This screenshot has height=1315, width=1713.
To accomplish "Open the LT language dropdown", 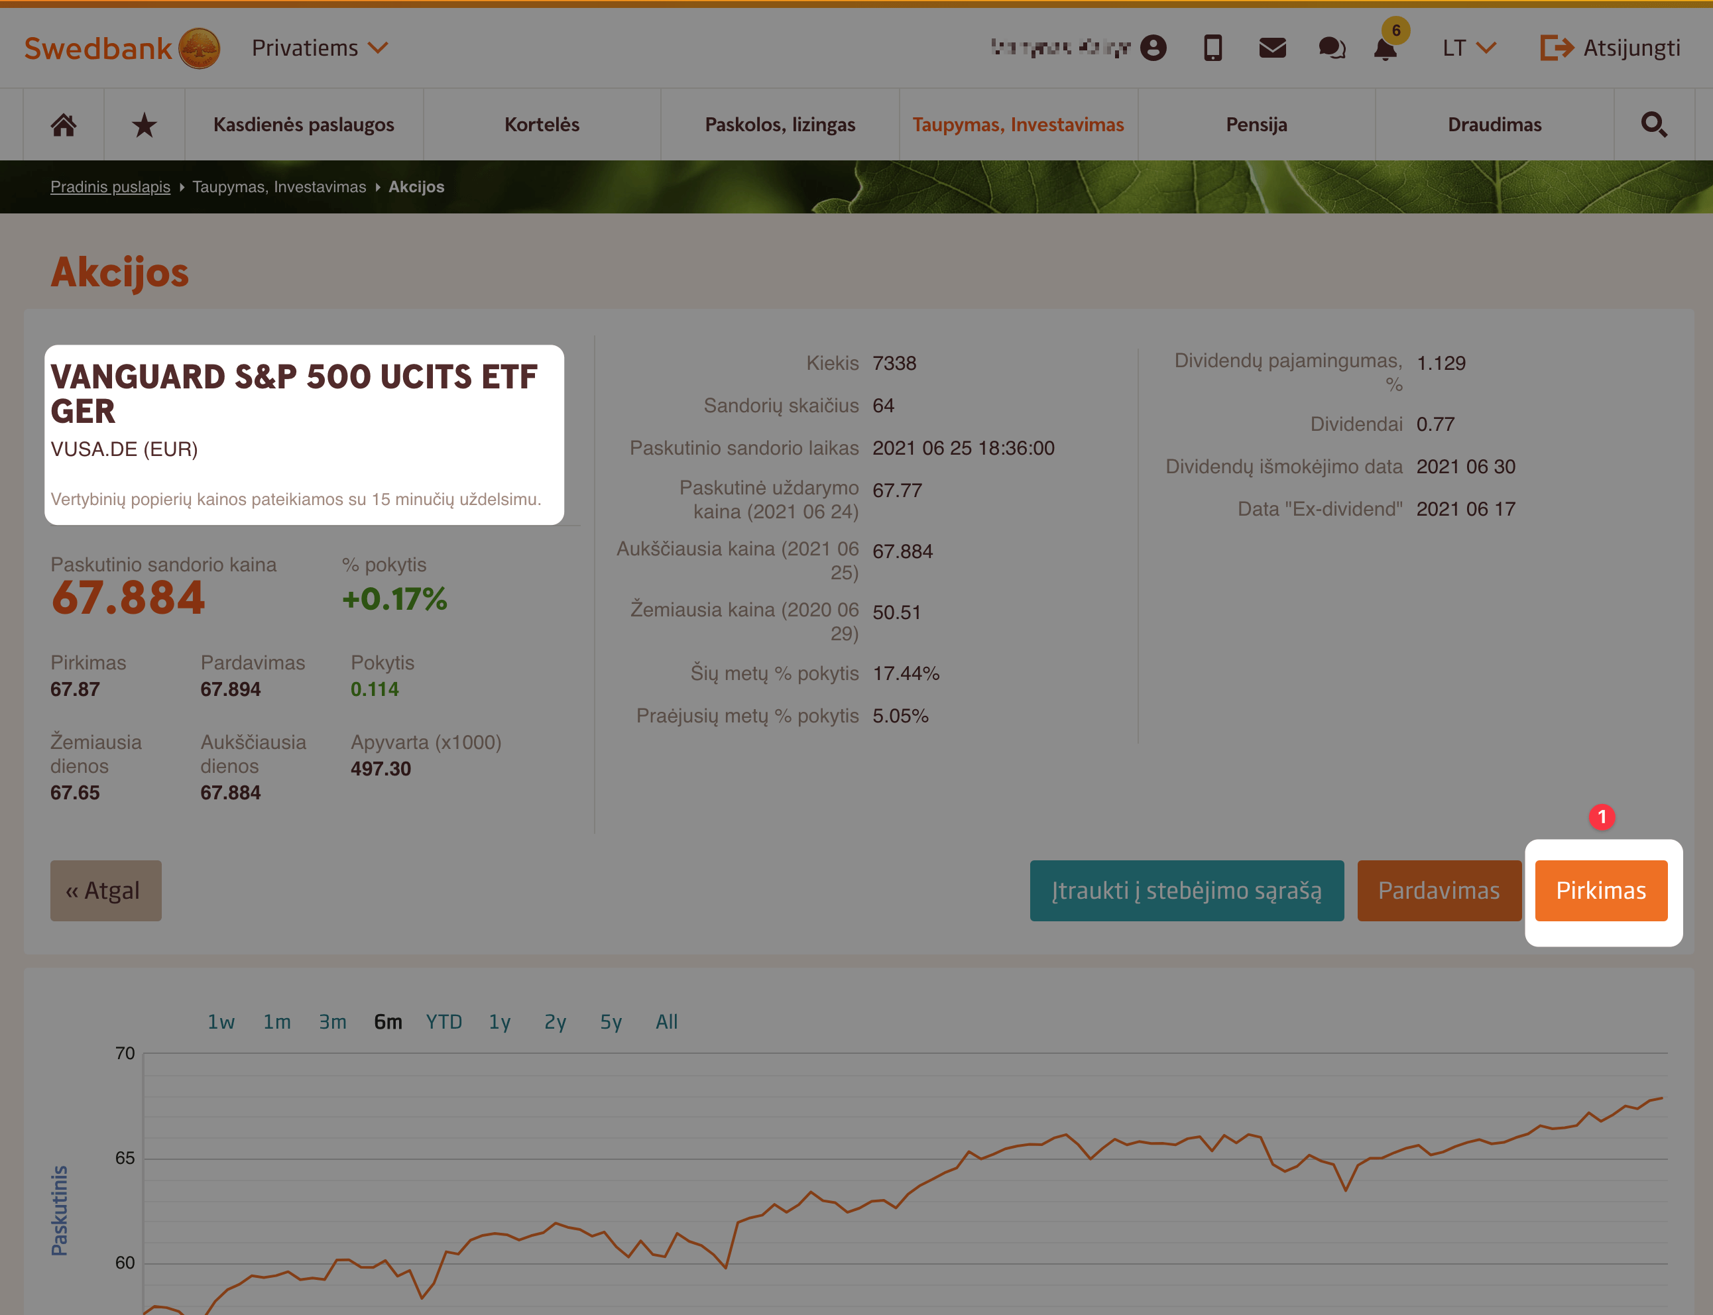I will 1469,48.
